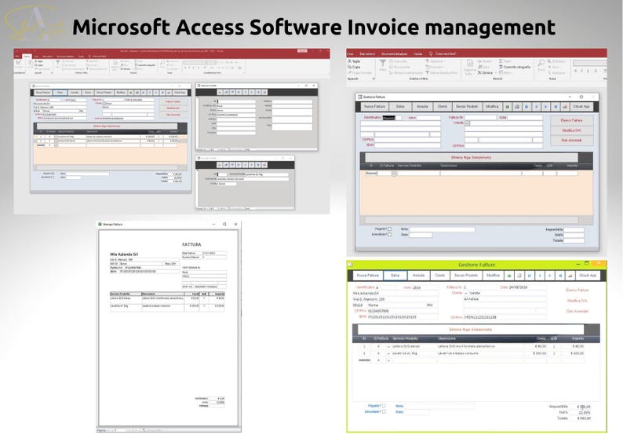Open Cliente dropdown showing Verde in green window
Image resolution: width=623 pixels, height=442 pixels.
pyautogui.click(x=466, y=293)
